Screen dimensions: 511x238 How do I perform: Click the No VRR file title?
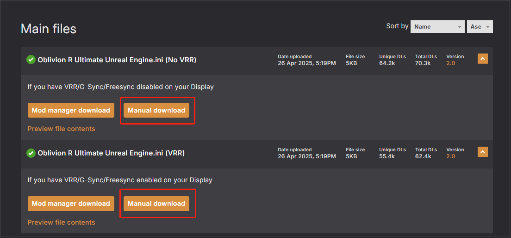(x=117, y=59)
